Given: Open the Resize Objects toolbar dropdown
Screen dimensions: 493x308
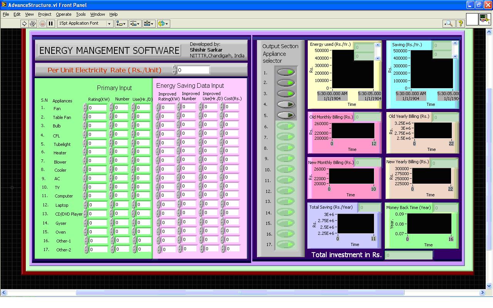Looking at the screenshot, I should 149,23.
